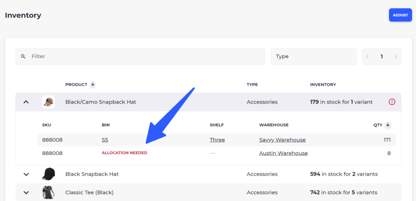Image resolution: width=416 pixels, height=201 pixels.
Task: Click the WAREHOUSE column header
Action: point(274,125)
